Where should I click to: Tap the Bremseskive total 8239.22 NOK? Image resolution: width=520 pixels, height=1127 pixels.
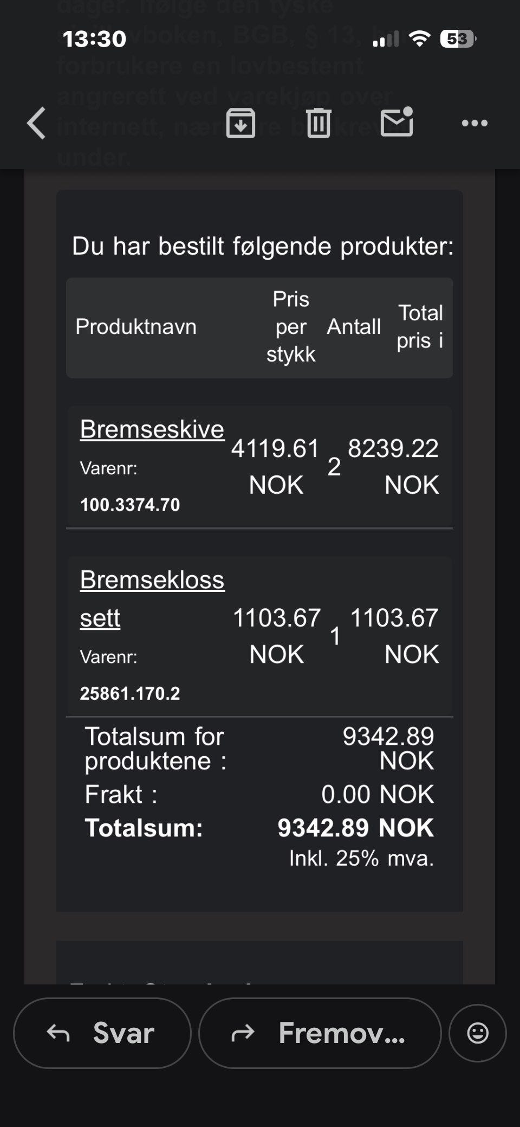393,466
